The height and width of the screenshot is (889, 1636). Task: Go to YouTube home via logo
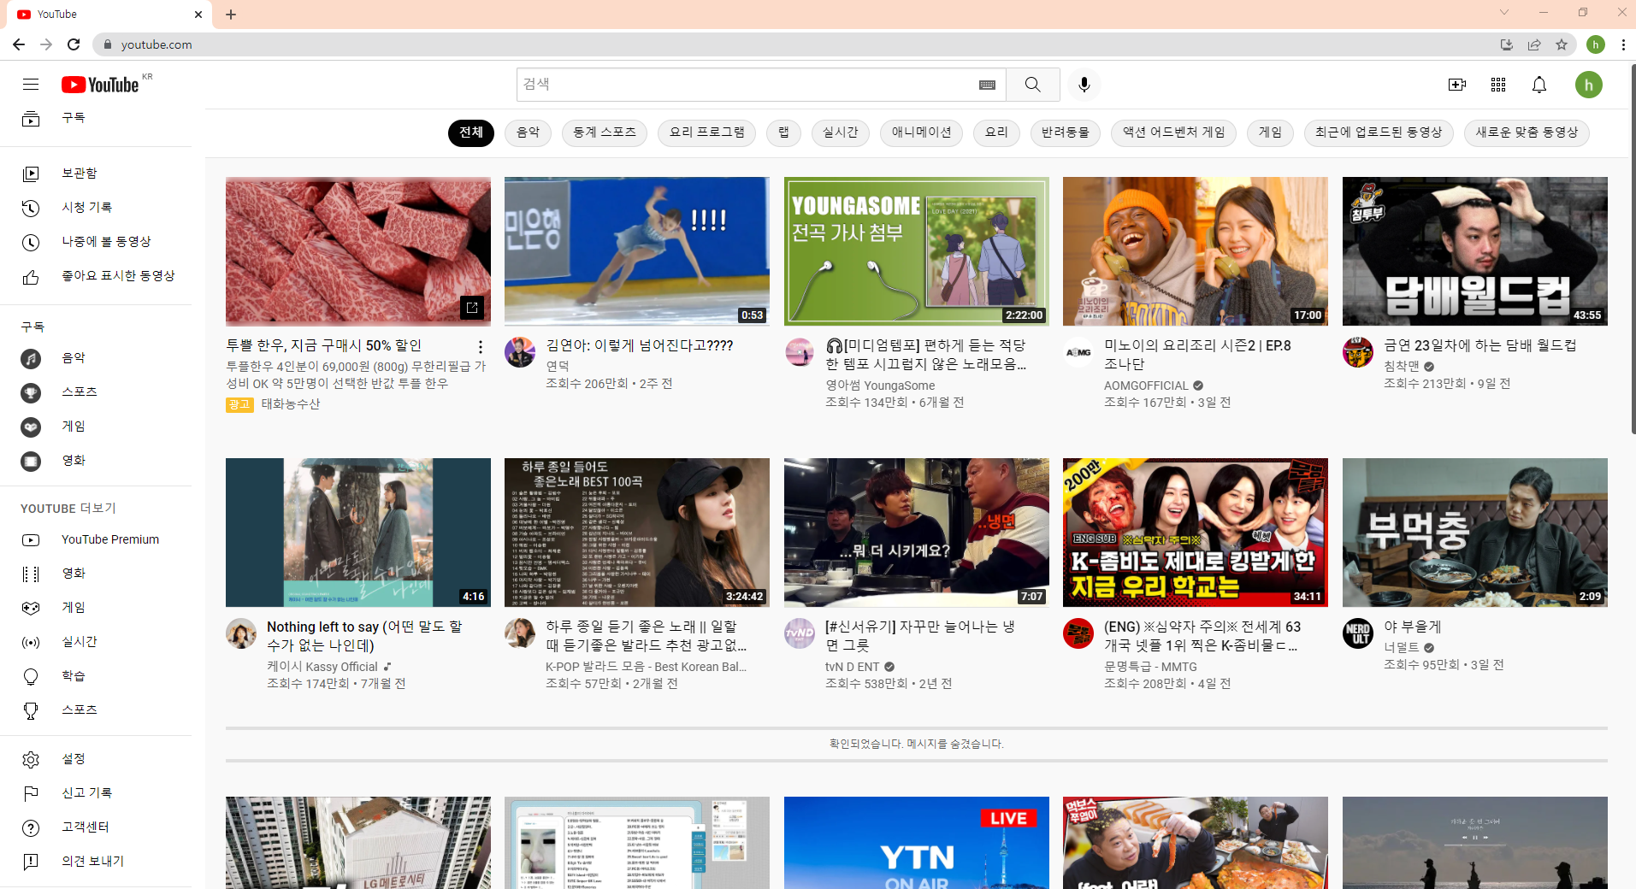pyautogui.click(x=100, y=85)
